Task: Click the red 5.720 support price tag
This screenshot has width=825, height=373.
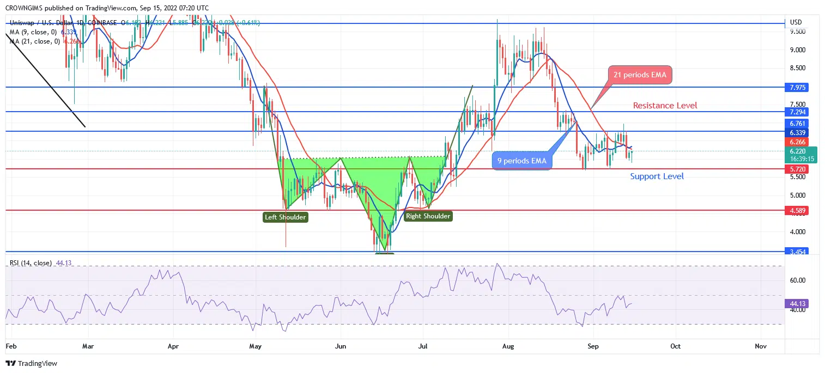Action: click(796, 169)
